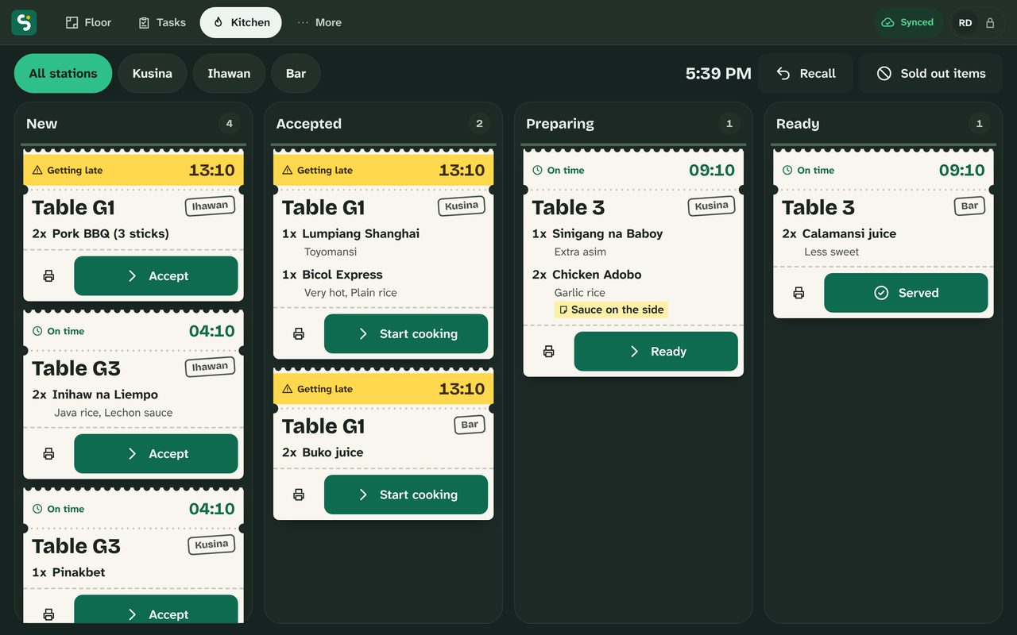Print the Inihaw na Liempo ticket

tap(48, 454)
